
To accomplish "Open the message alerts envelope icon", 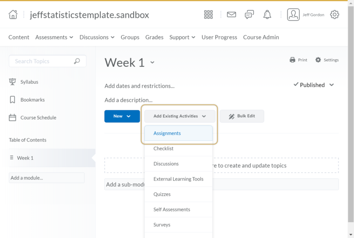I will point(231,15).
